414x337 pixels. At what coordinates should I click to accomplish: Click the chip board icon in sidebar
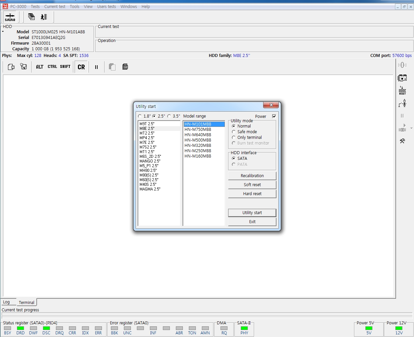point(402,78)
